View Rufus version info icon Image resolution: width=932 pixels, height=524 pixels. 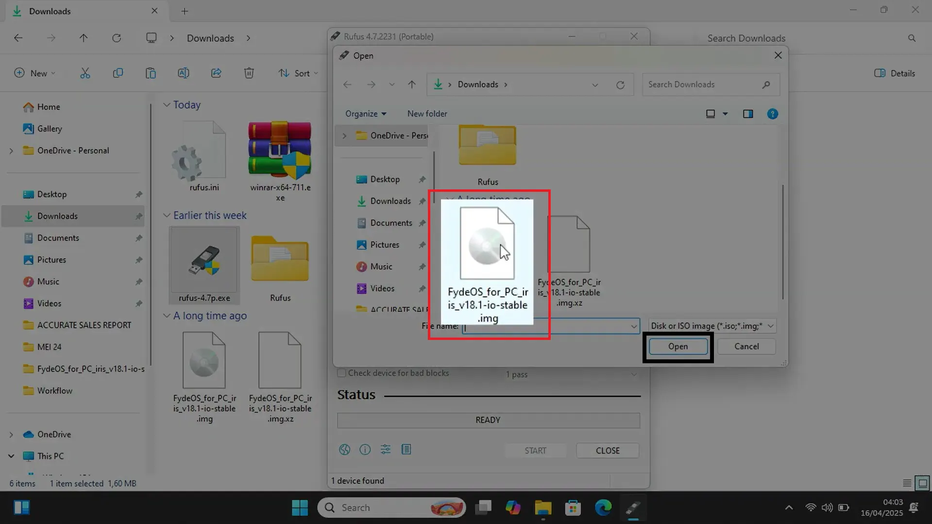[365, 450]
